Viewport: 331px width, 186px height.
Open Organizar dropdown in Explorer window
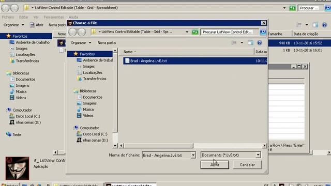14,25
